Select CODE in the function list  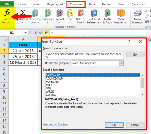pos(93,85)
